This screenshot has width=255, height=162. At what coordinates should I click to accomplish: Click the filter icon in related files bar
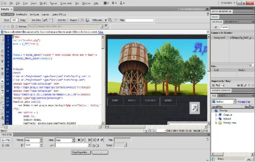pos(208,14)
